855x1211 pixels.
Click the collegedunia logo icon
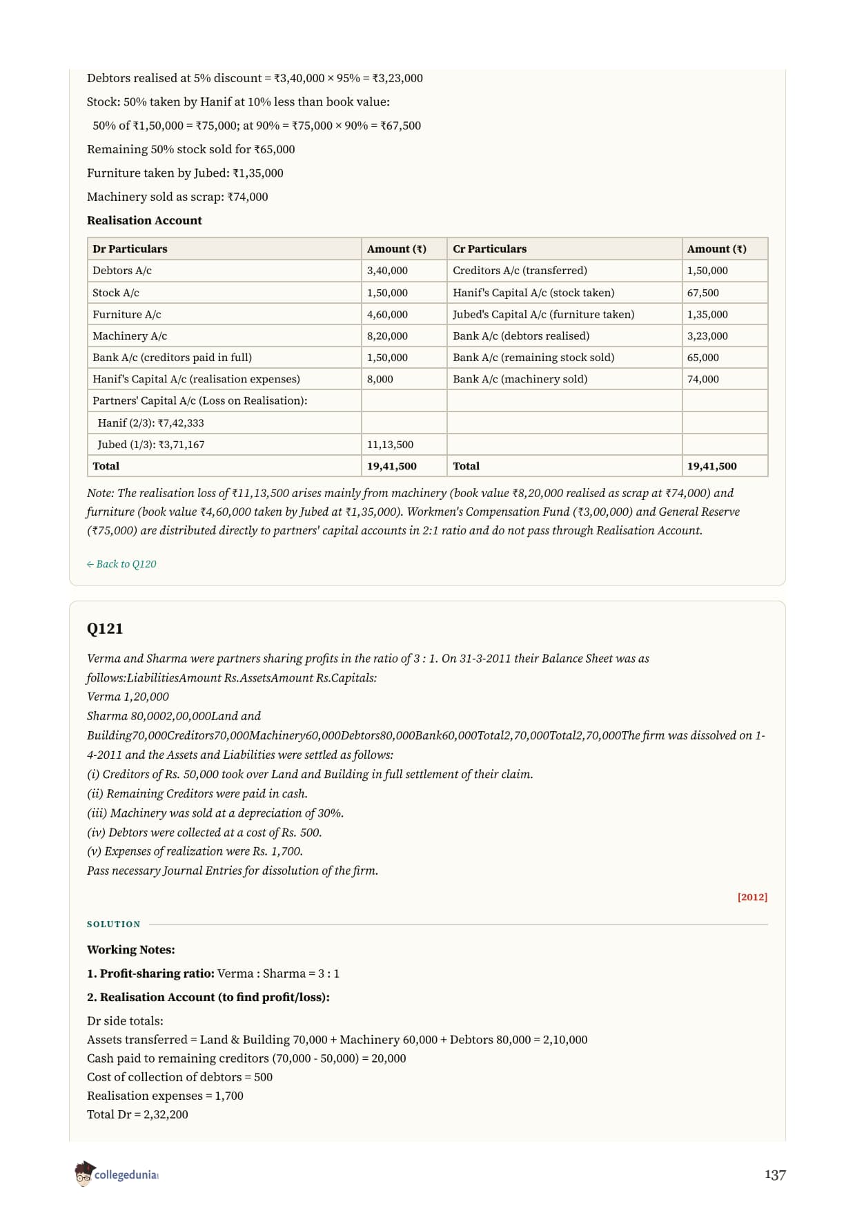point(83,1174)
